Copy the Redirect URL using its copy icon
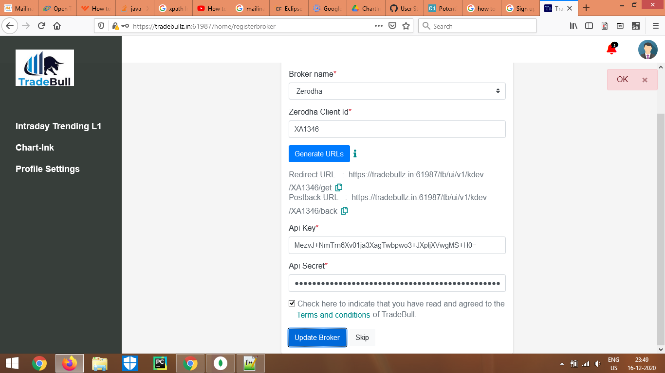Viewport: 665px width, 373px height. 338,187
